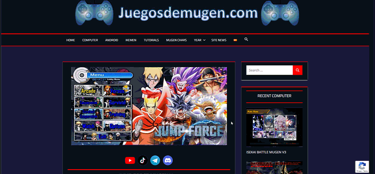Open the IKEMEN menu item
This screenshot has width=375, height=174.
coord(131,40)
